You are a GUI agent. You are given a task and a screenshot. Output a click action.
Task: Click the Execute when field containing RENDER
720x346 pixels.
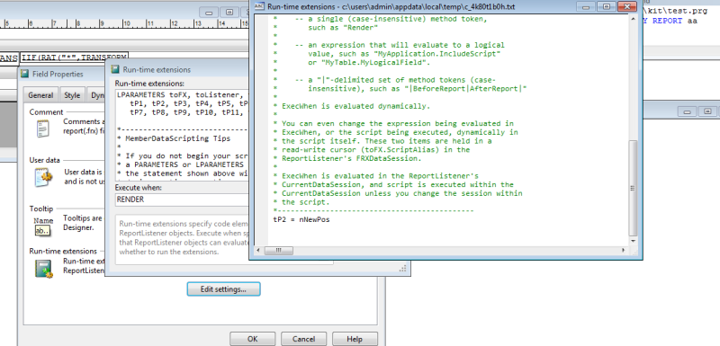182,200
